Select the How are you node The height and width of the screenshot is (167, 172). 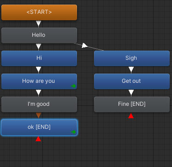coord(39,81)
